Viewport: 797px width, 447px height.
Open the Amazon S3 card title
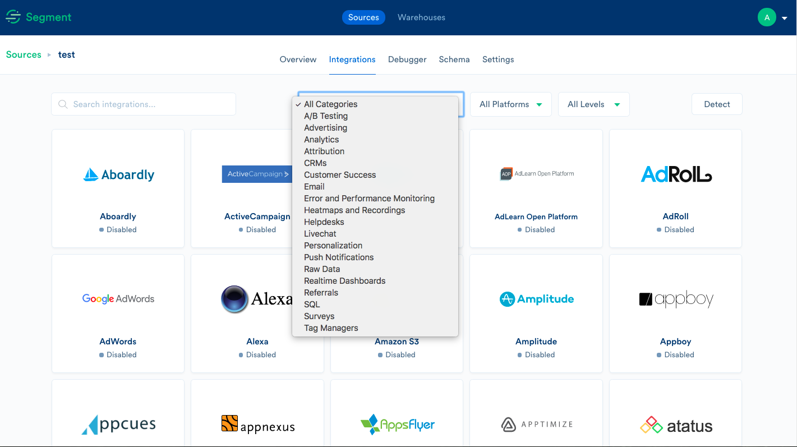[x=397, y=342]
